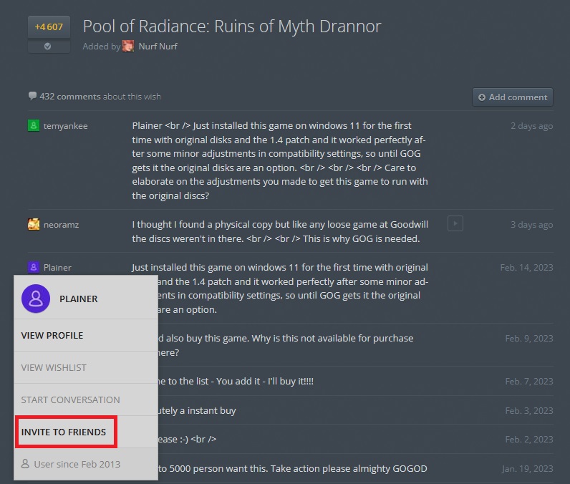Click the 'Feb. 9, 2023' timestamp
Screen dimensions: 570x484
(529, 338)
